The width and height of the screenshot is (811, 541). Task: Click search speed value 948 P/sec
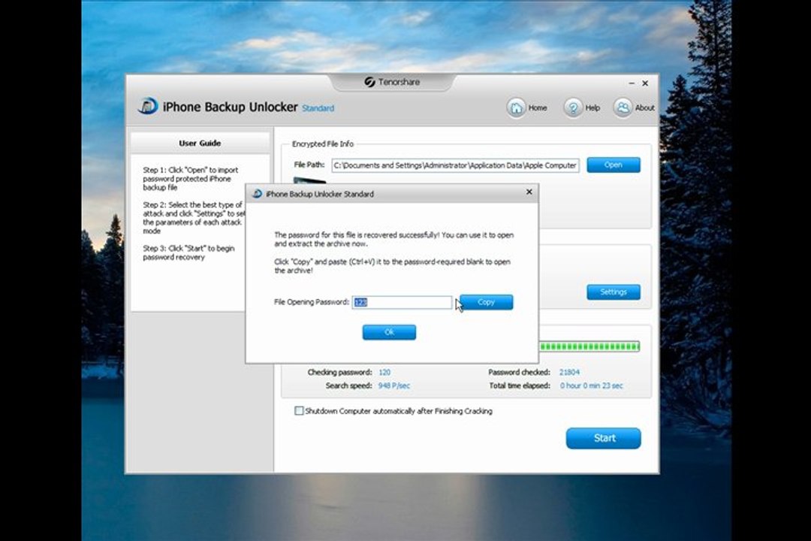394,385
